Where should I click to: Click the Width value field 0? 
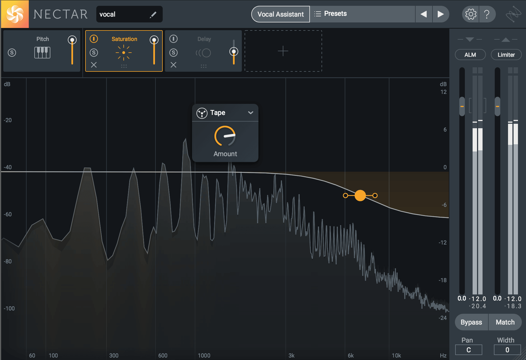[x=507, y=350]
